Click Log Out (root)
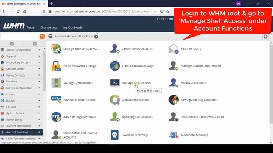 tap(72, 27)
